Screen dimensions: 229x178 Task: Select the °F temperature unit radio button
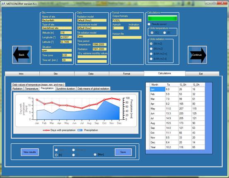click(164, 33)
